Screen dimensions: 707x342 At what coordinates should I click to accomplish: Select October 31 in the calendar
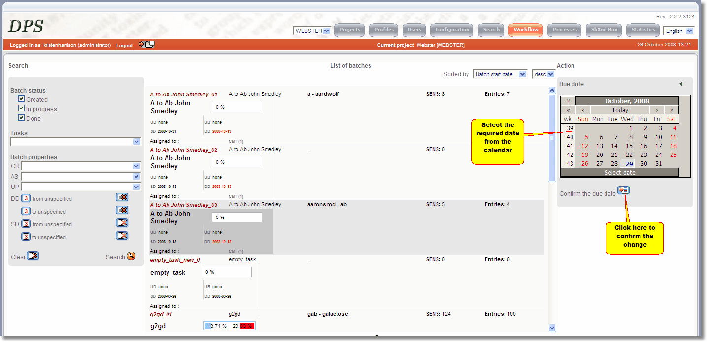(x=659, y=164)
